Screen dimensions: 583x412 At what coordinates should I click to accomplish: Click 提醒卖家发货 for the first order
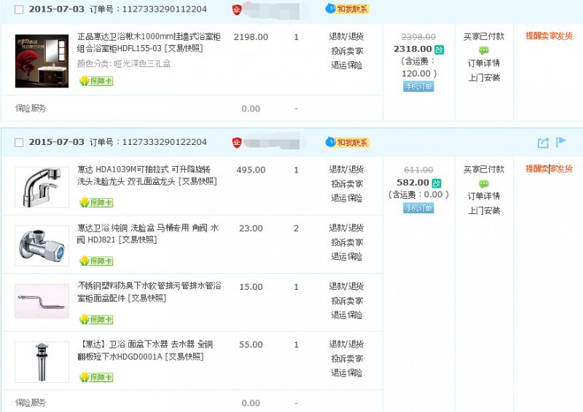549,36
